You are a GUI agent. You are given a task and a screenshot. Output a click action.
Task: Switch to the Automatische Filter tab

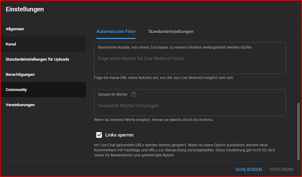tap(116, 32)
